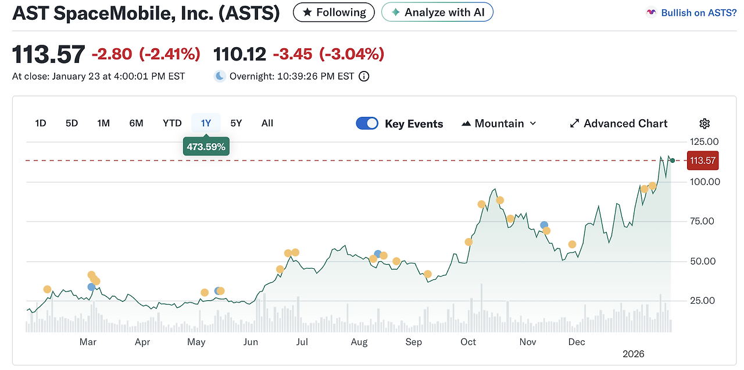Click the Bullish on ASTS? mascot icon
The image size is (744, 370).
point(652,13)
